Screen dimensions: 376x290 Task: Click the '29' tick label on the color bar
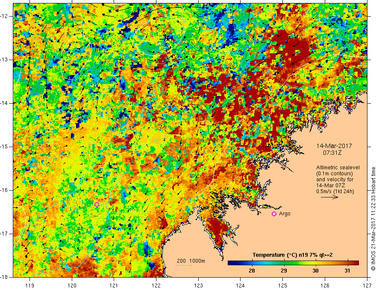pyautogui.click(x=284, y=271)
